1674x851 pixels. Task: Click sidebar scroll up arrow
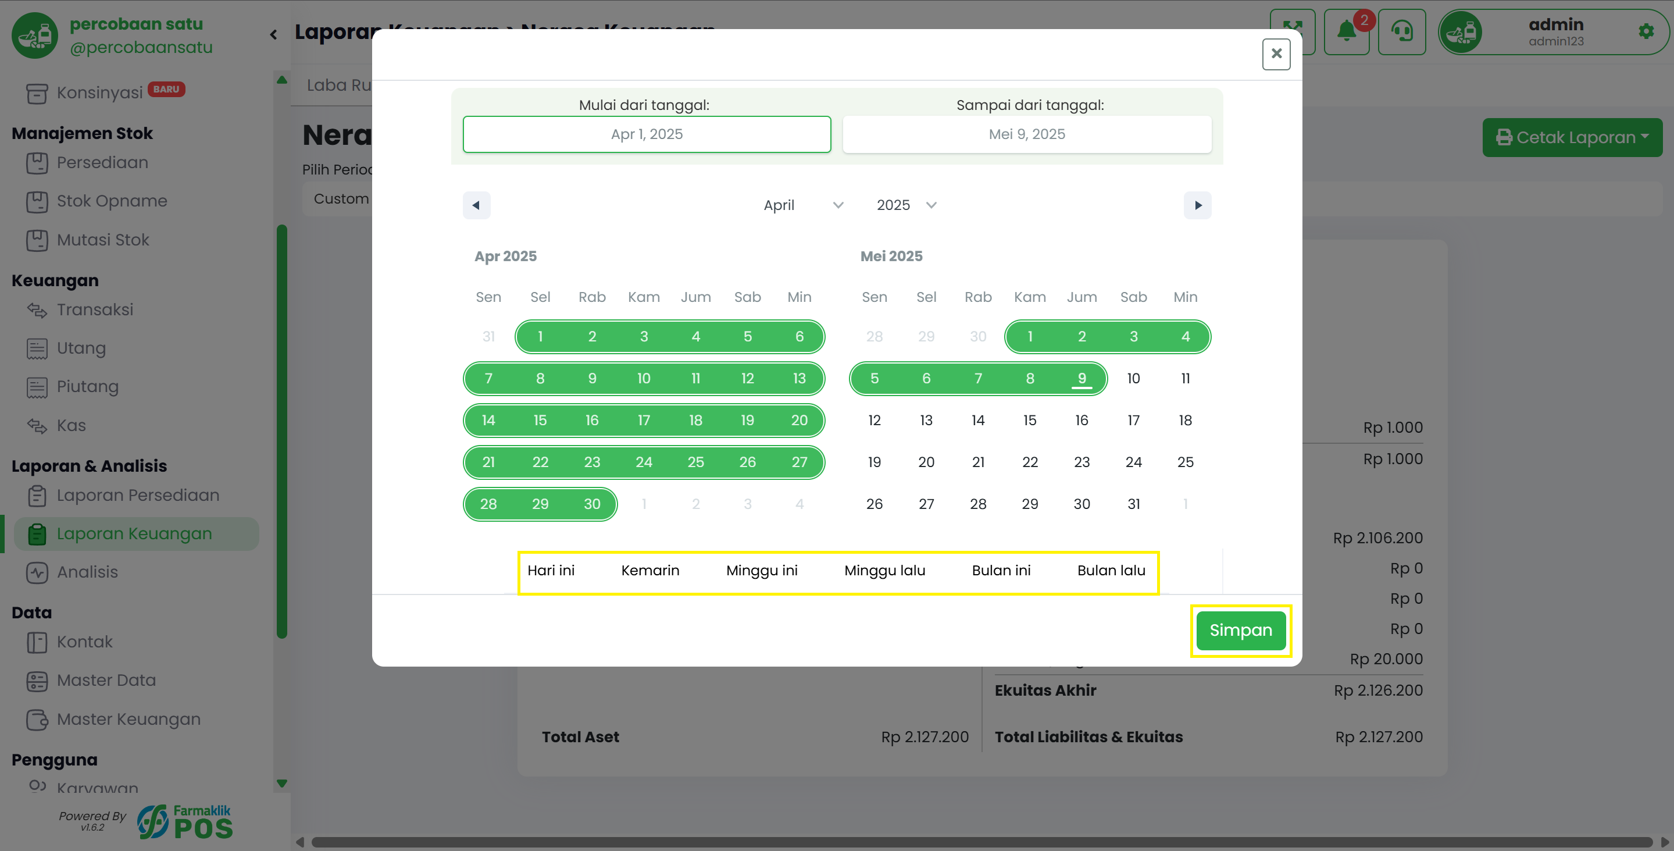point(282,80)
